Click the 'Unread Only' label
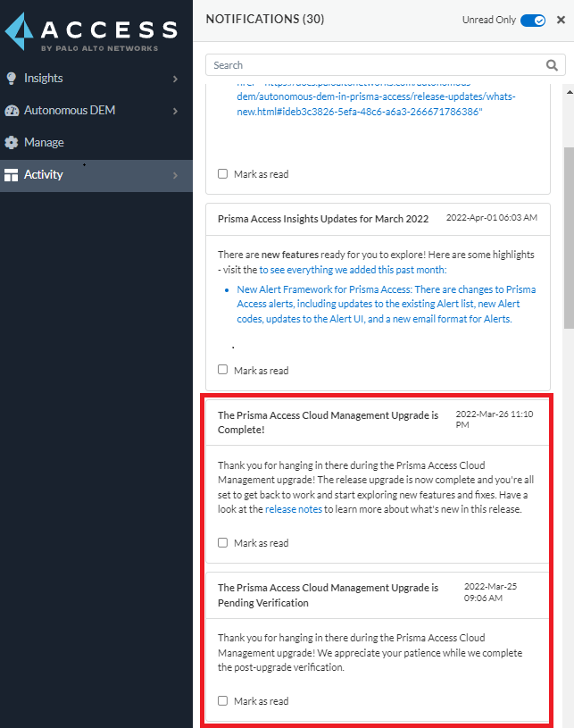Viewport: 574px width, 728px height. tap(488, 20)
